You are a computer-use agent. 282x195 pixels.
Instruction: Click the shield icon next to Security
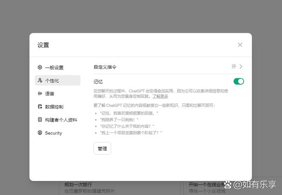coord(40,133)
